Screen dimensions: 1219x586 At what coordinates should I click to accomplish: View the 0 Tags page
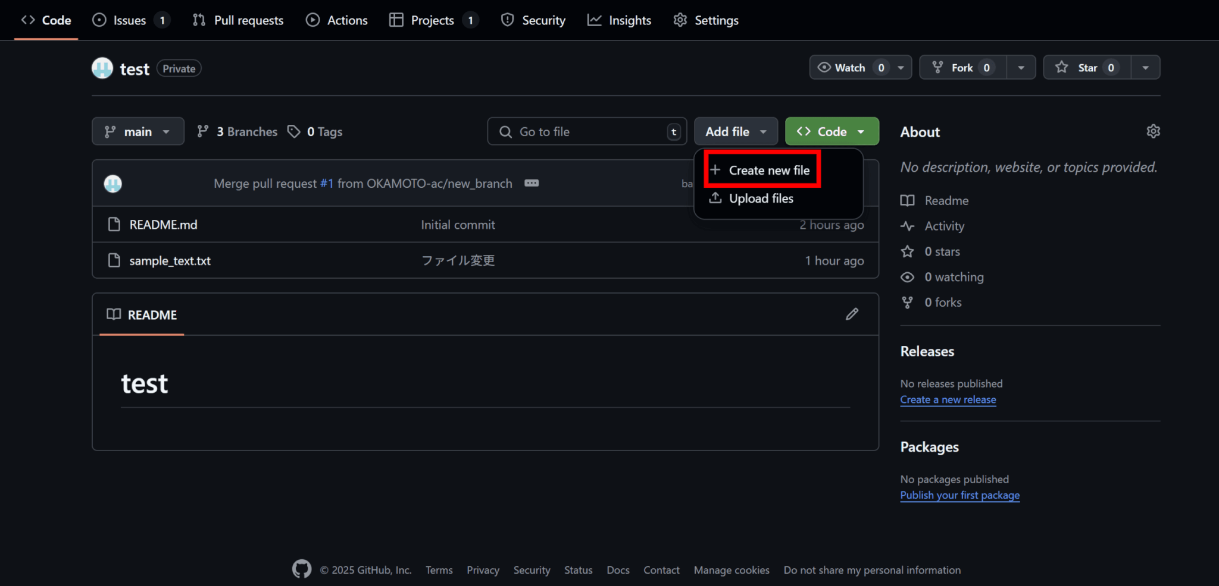tap(315, 131)
